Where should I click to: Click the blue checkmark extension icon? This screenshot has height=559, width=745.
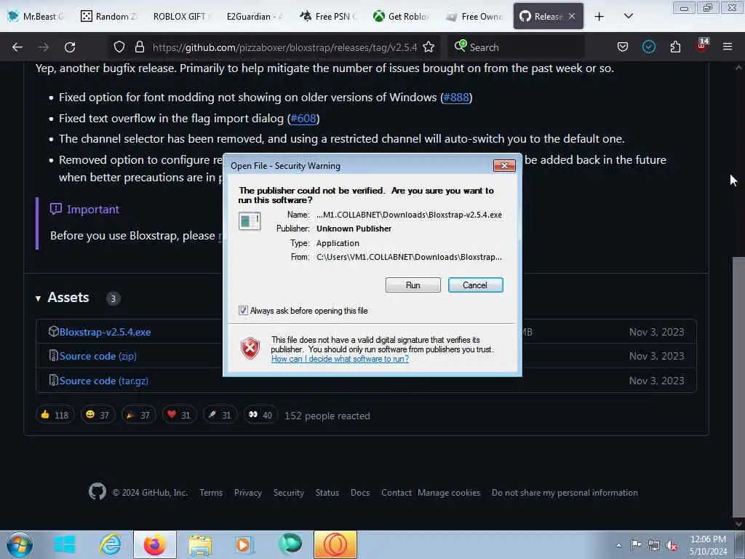(648, 47)
